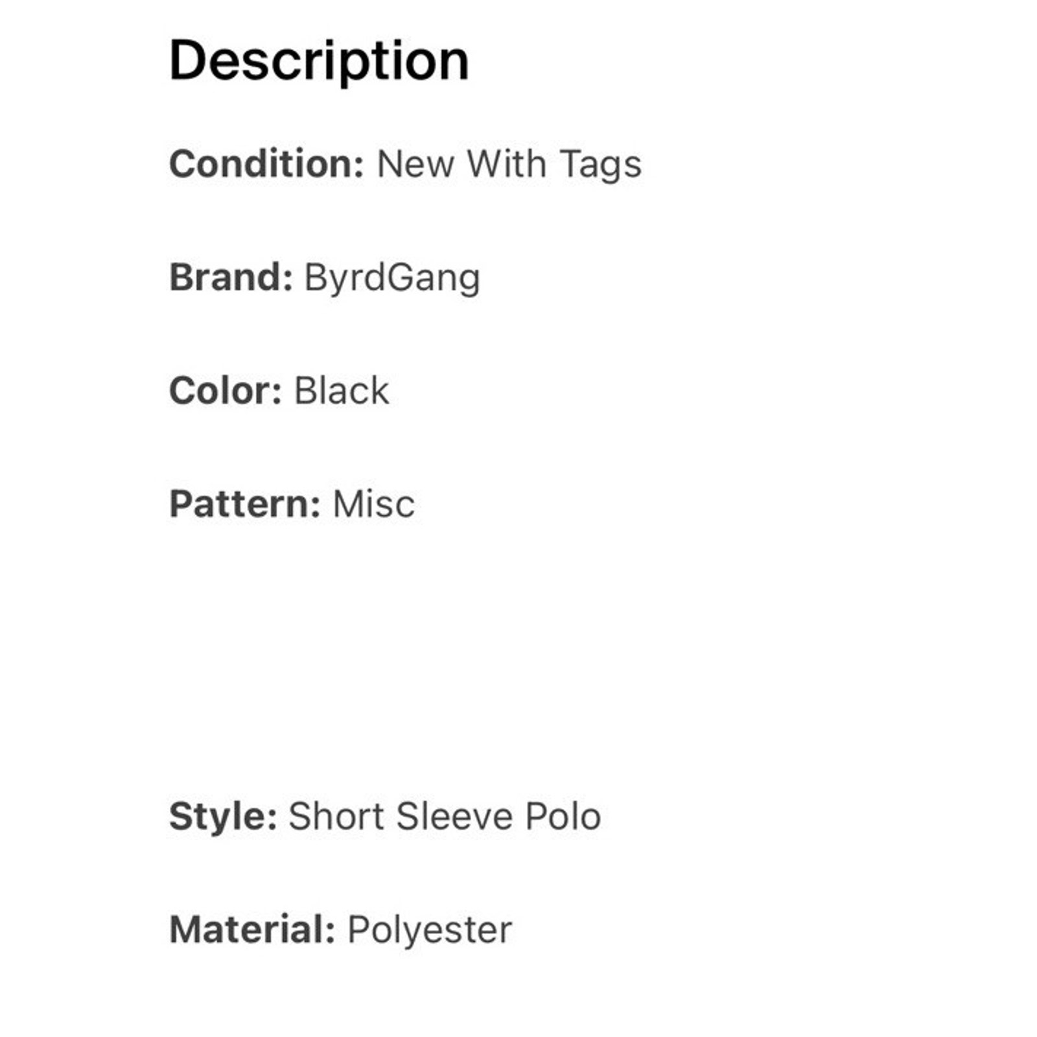The image size is (1037, 1037).
Task: Click the Description heading
Action: 318,62
